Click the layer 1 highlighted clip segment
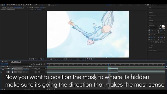This screenshot has width=167, height=94. pos(113,68)
